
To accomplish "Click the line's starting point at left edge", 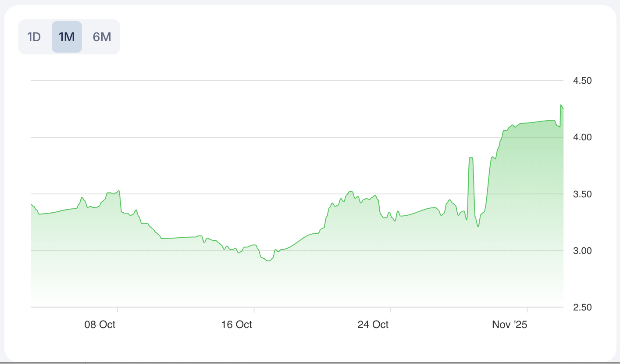I will [x=31, y=204].
